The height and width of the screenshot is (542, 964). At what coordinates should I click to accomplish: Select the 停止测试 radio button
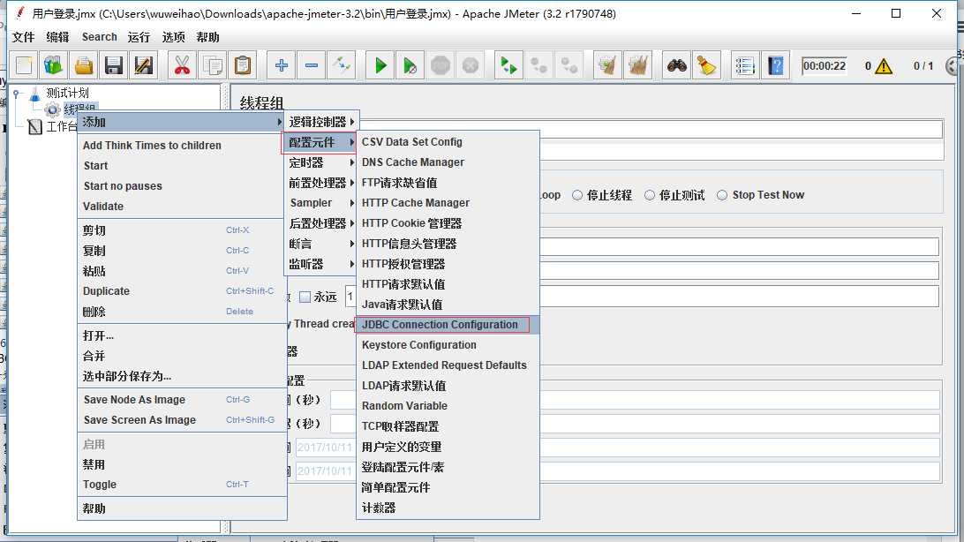click(x=649, y=195)
